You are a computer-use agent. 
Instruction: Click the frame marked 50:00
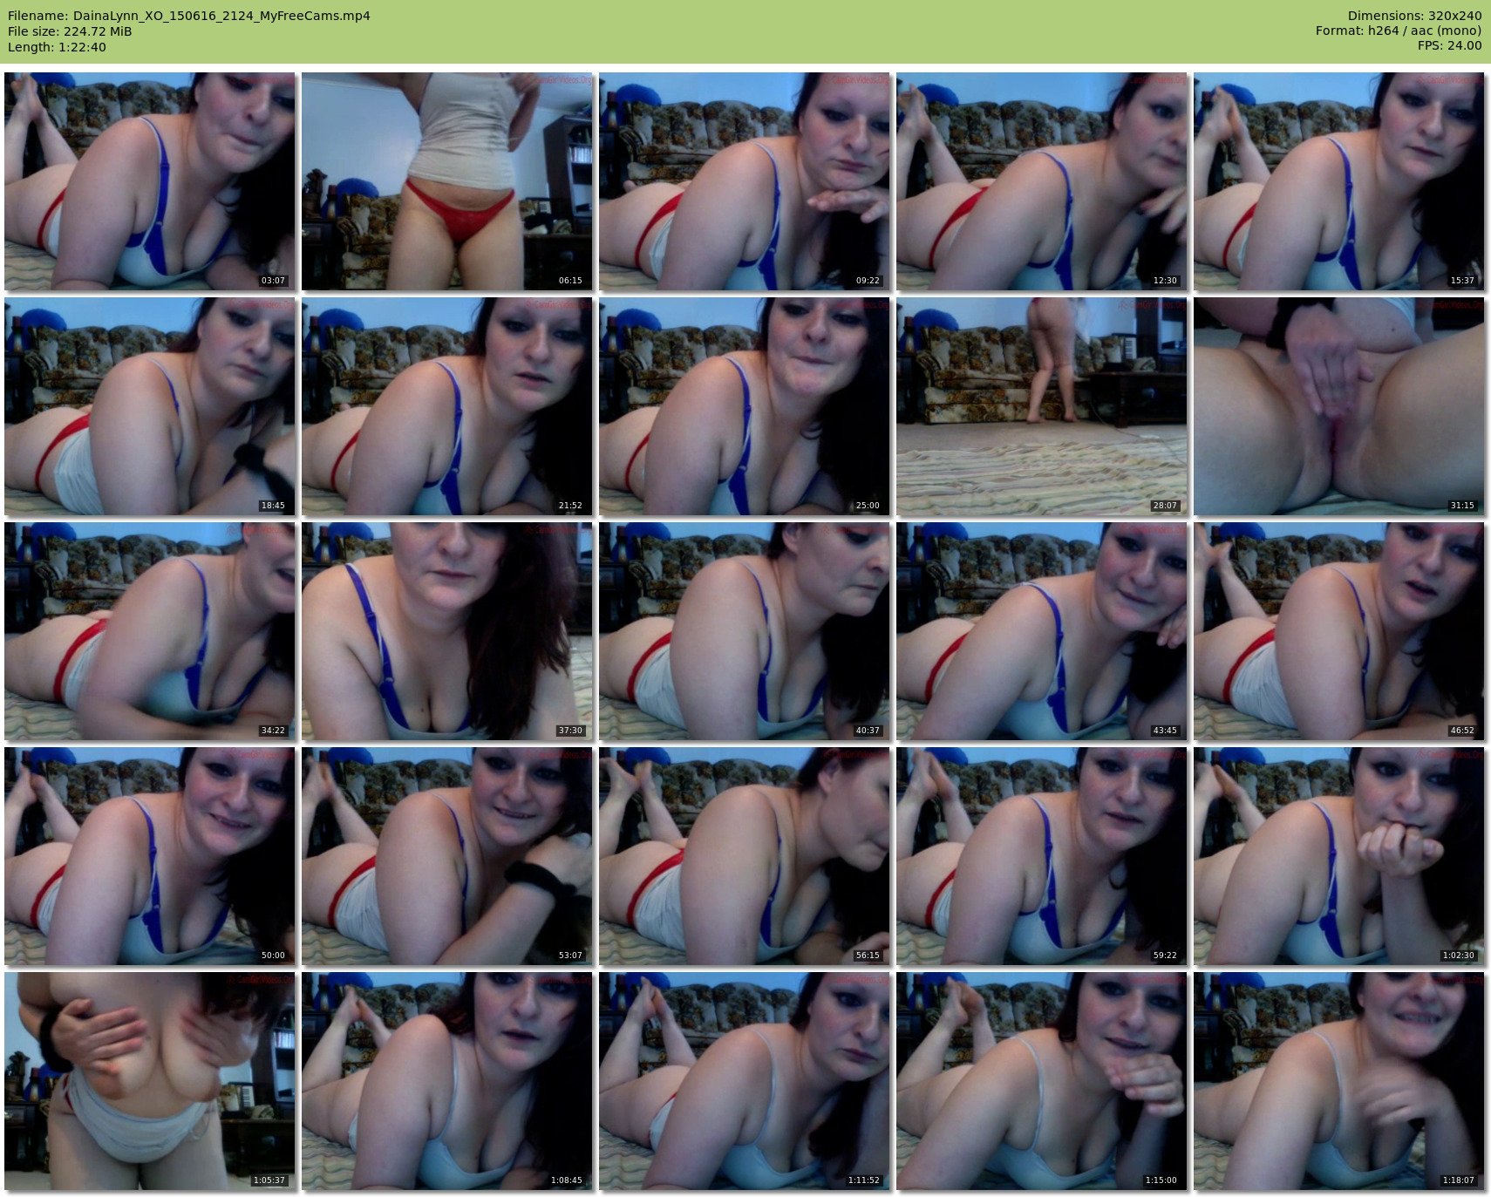click(150, 856)
